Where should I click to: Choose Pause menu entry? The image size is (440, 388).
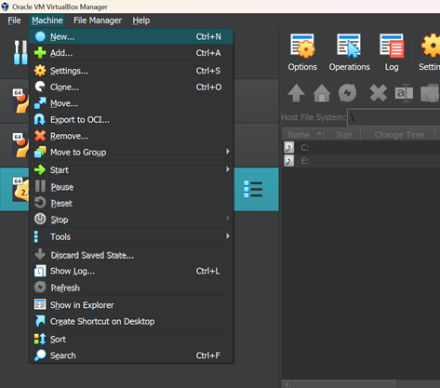tap(131, 187)
